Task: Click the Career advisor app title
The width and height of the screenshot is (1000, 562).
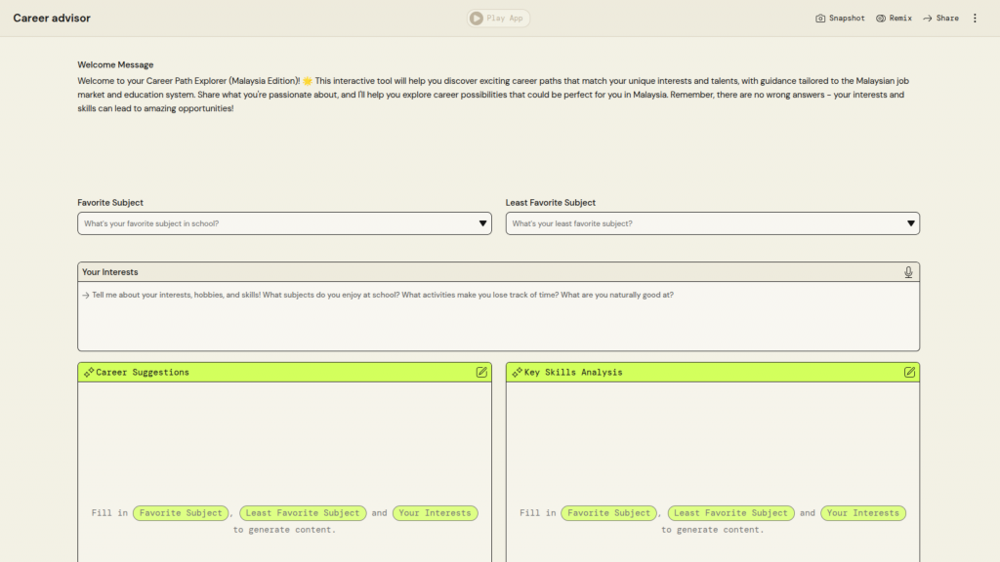Action: 52,19
